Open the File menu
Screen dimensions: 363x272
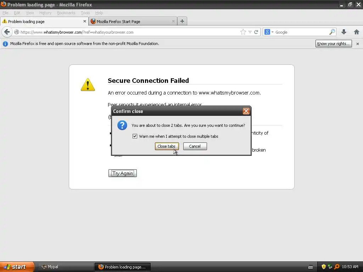tap(5, 13)
